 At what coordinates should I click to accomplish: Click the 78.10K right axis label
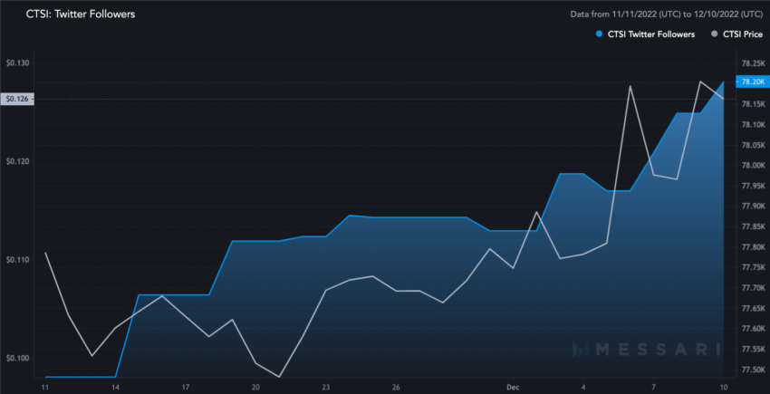point(752,125)
